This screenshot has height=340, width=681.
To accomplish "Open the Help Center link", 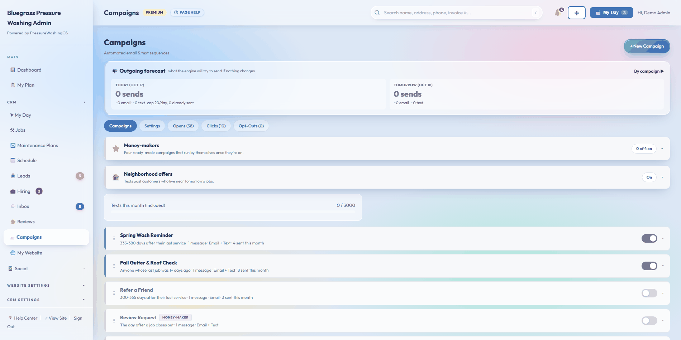I will (23, 318).
